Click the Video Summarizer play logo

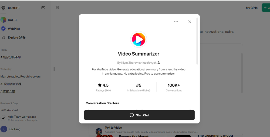[139, 39]
